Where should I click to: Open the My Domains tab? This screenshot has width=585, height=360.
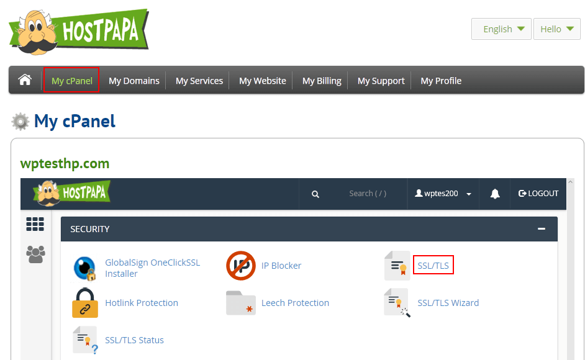click(x=134, y=81)
